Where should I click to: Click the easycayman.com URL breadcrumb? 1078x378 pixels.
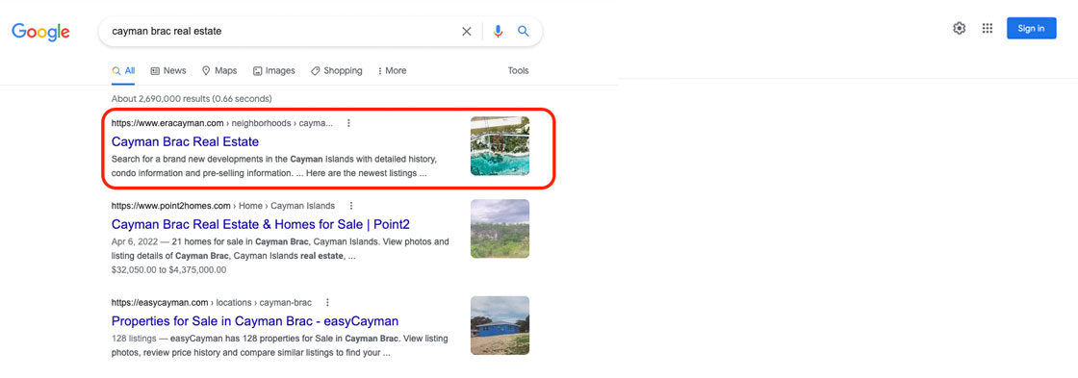(x=212, y=302)
